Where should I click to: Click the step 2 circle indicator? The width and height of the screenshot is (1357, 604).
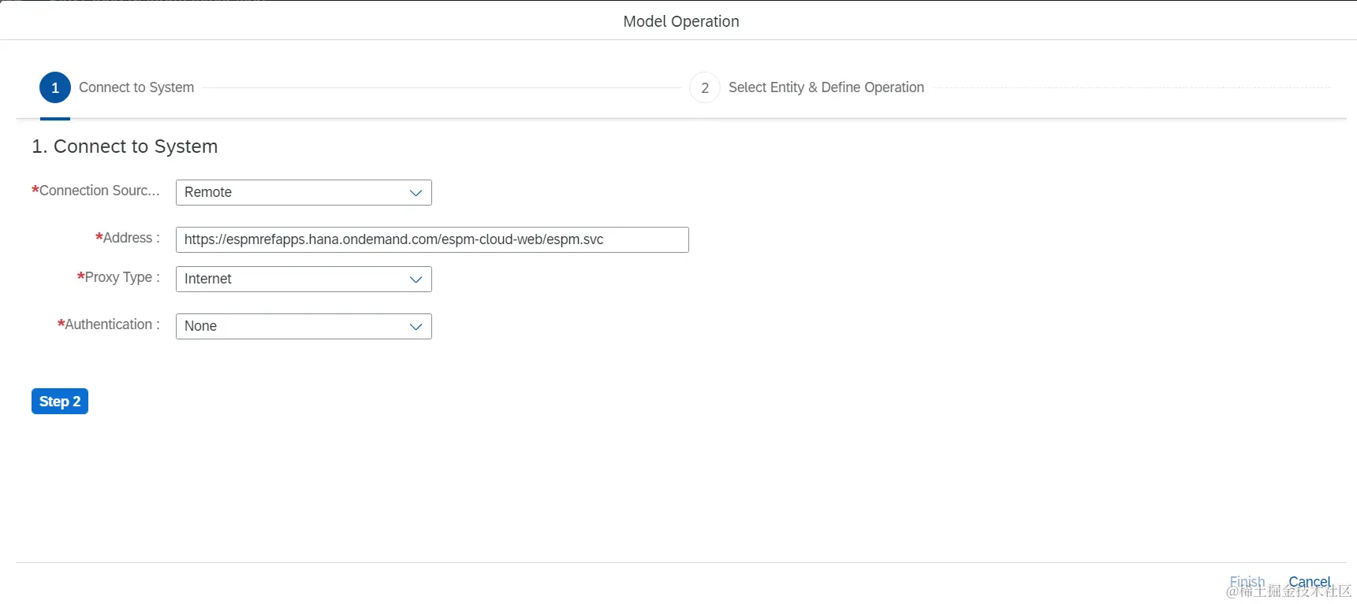click(x=704, y=87)
